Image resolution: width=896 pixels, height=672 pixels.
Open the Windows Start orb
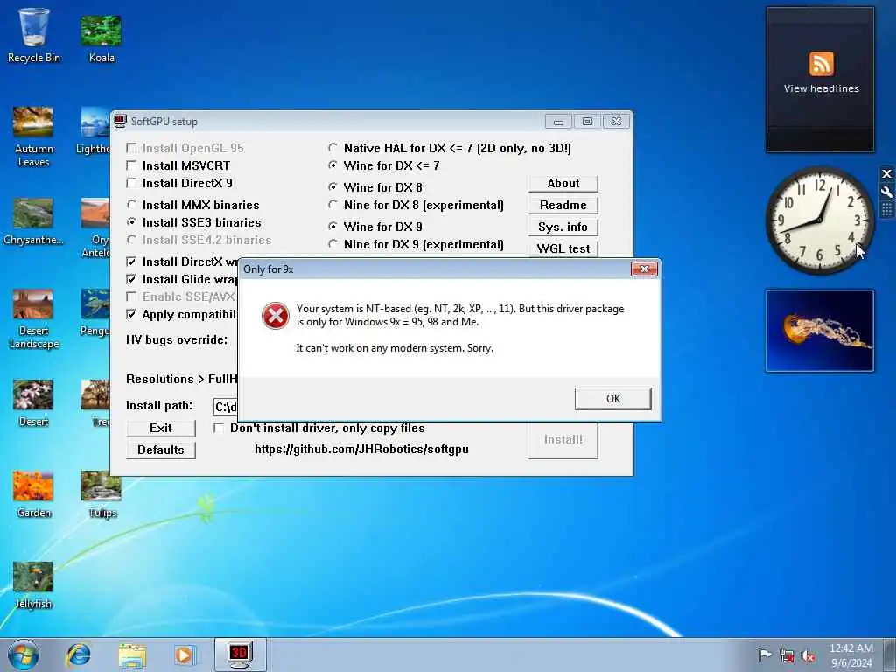[24, 654]
